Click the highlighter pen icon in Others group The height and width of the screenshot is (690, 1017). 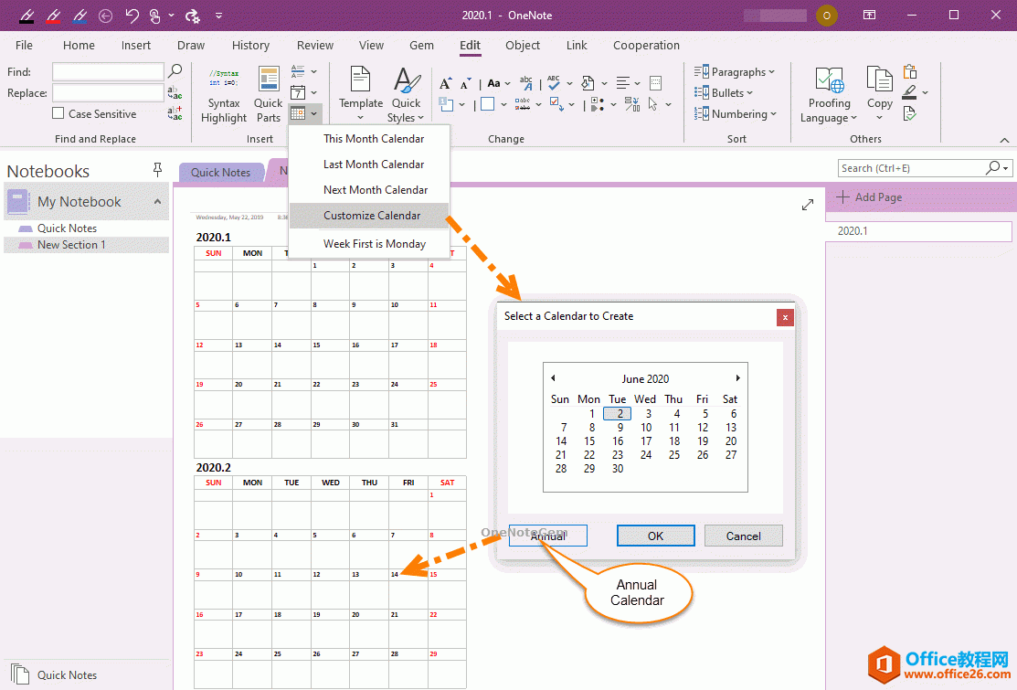click(907, 91)
